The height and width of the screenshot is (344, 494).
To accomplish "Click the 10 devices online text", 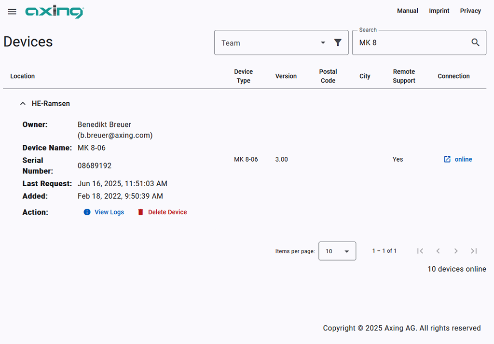I will tap(457, 269).
